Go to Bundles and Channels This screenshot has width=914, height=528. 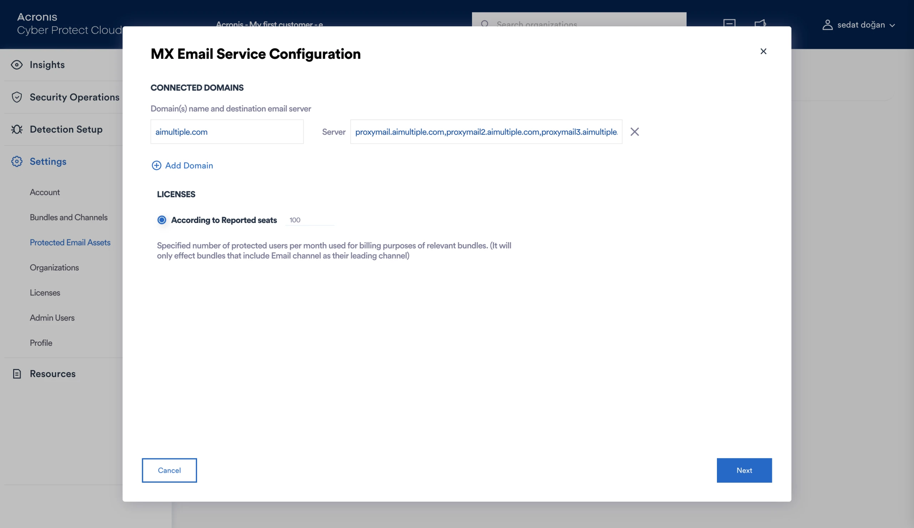coord(69,217)
